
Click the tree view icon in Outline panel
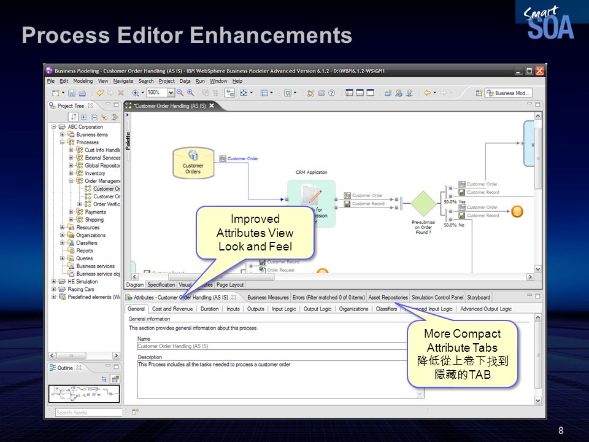click(104, 379)
